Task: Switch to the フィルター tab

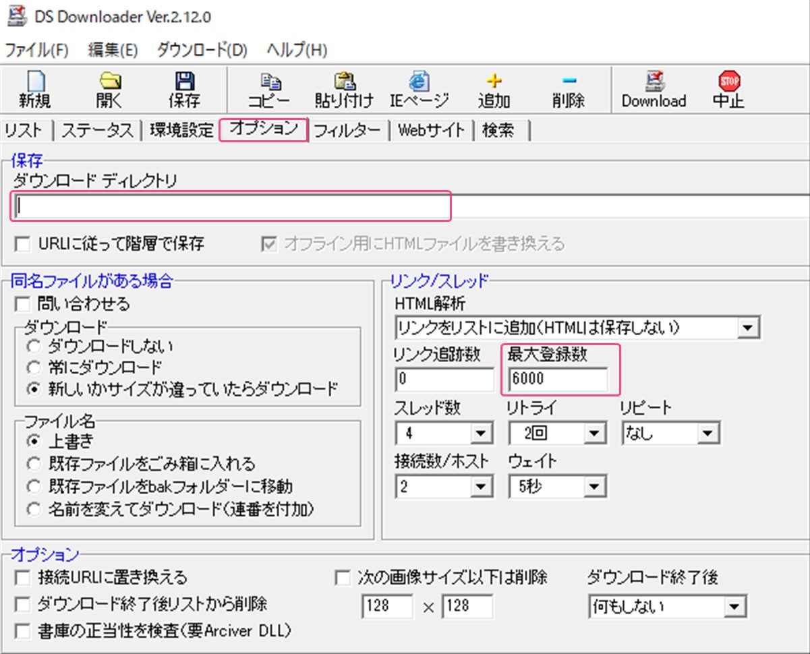Action: point(347,130)
